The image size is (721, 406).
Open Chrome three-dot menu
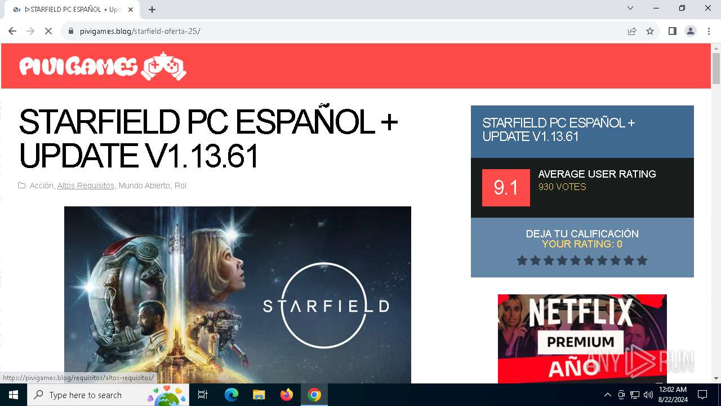pos(709,31)
